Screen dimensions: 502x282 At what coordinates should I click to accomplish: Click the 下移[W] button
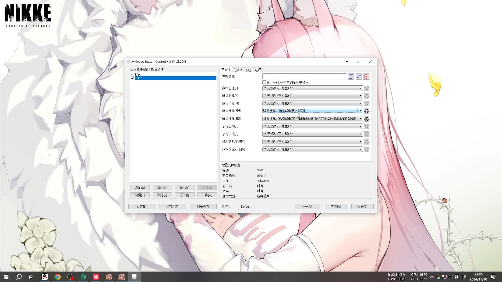click(x=207, y=195)
